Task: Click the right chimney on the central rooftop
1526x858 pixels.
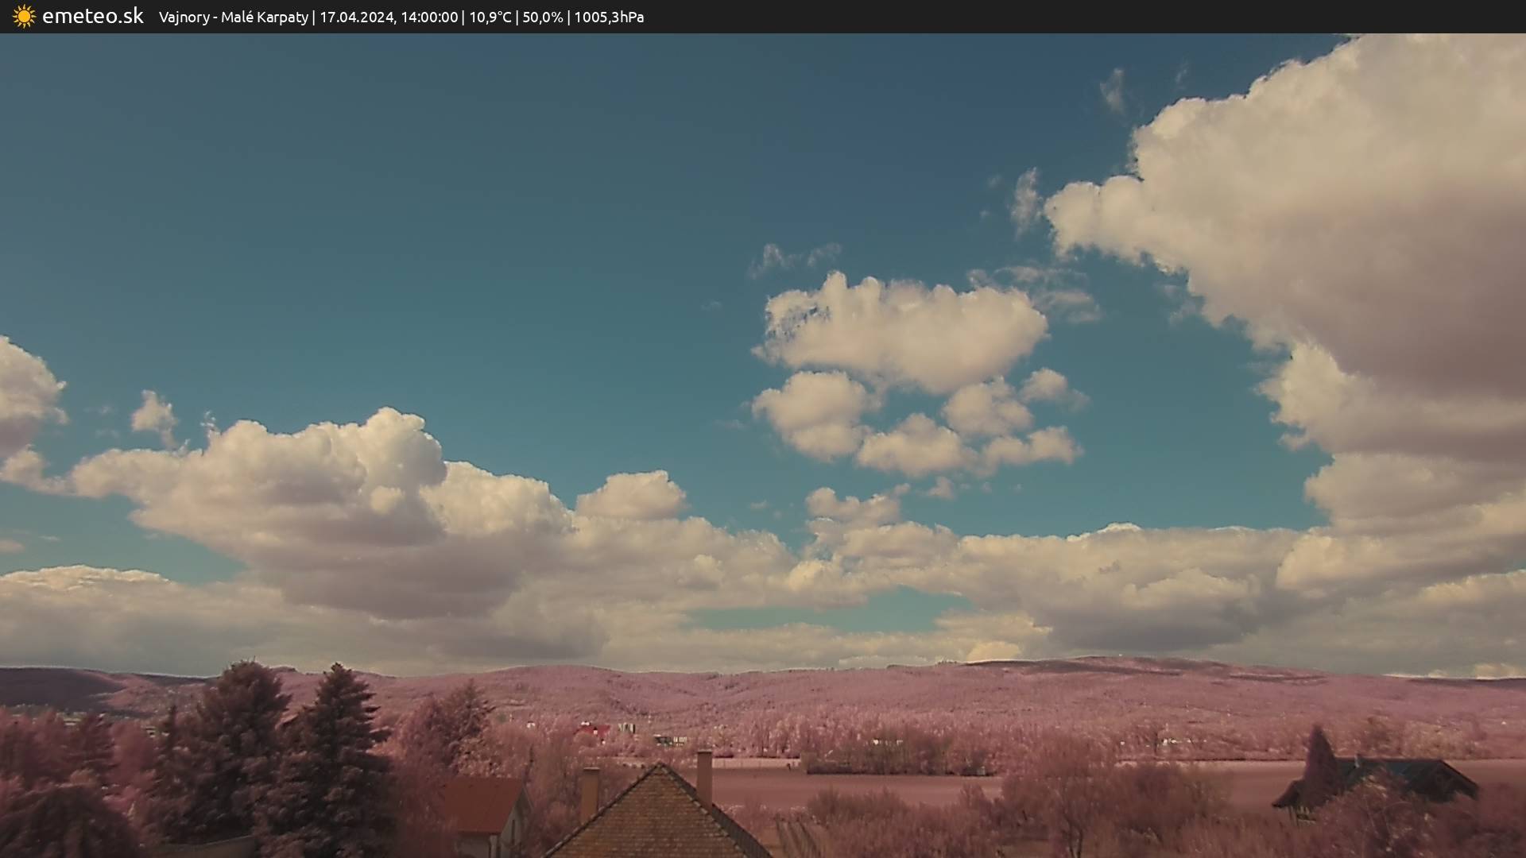Action: click(x=704, y=775)
